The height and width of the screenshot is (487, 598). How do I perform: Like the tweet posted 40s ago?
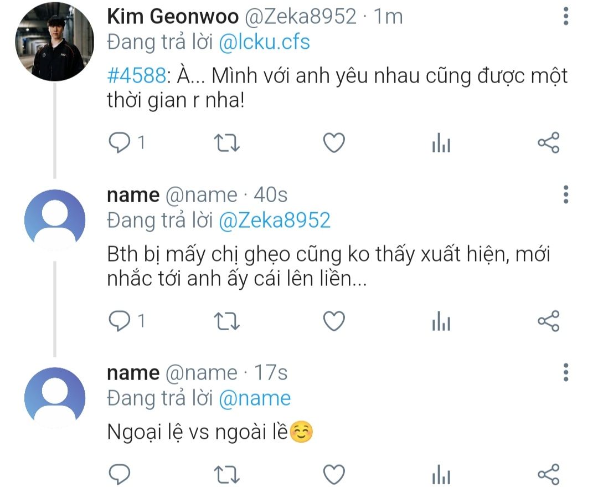point(334,321)
